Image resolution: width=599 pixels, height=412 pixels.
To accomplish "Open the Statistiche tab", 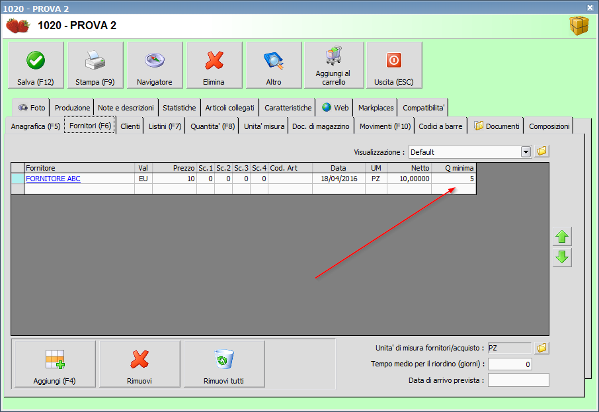I will pos(179,108).
